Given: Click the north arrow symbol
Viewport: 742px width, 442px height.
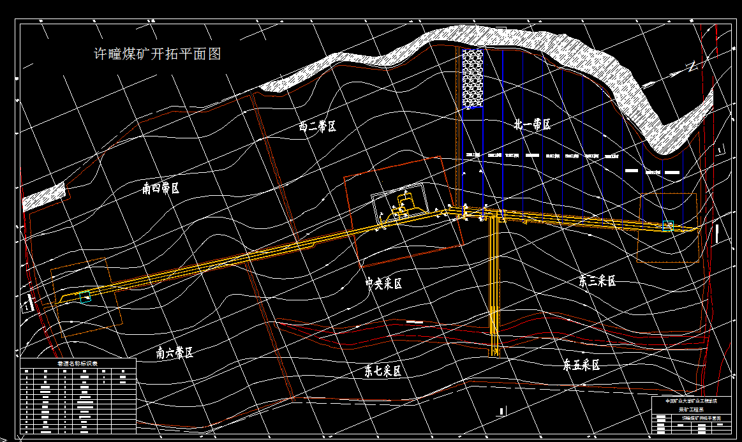Looking at the screenshot, I should (x=671, y=76).
